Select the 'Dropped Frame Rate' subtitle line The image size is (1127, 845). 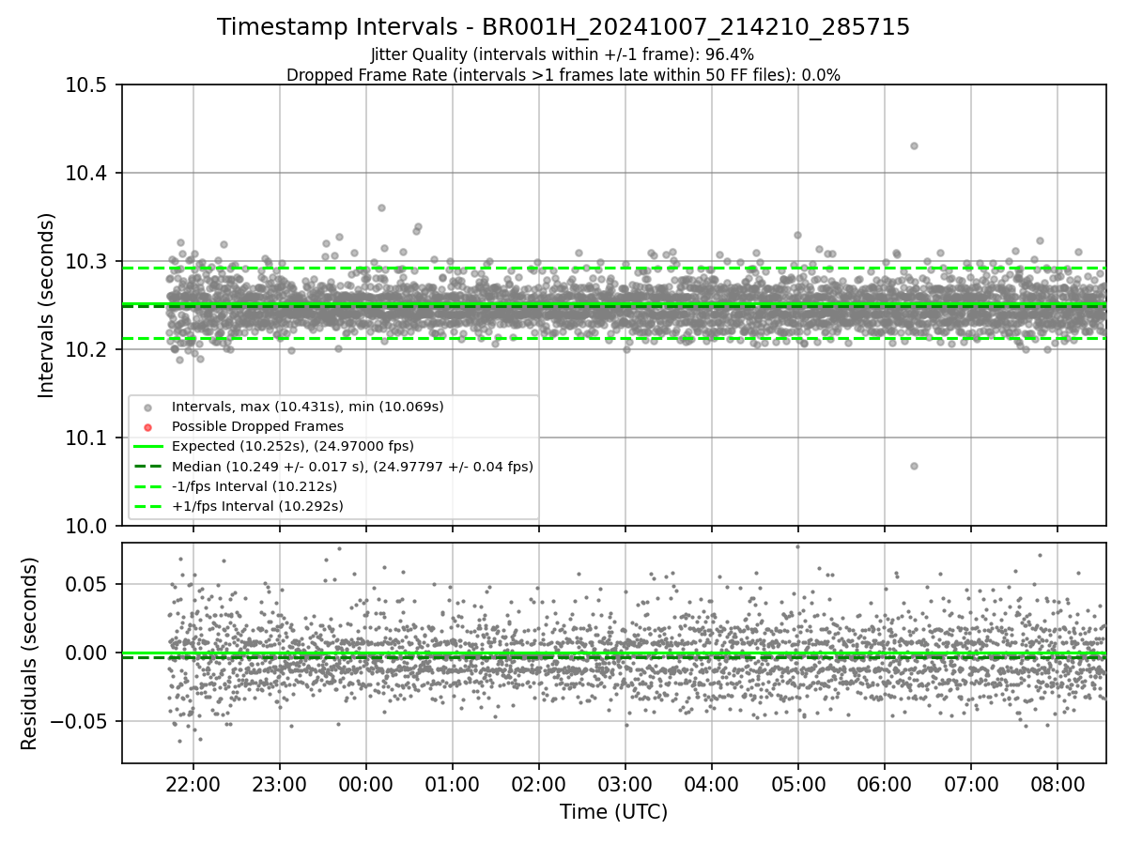point(563,75)
